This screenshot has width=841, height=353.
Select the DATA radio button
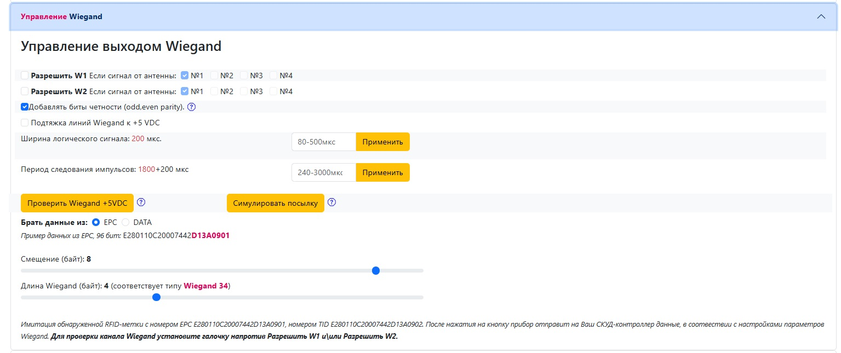click(x=125, y=222)
